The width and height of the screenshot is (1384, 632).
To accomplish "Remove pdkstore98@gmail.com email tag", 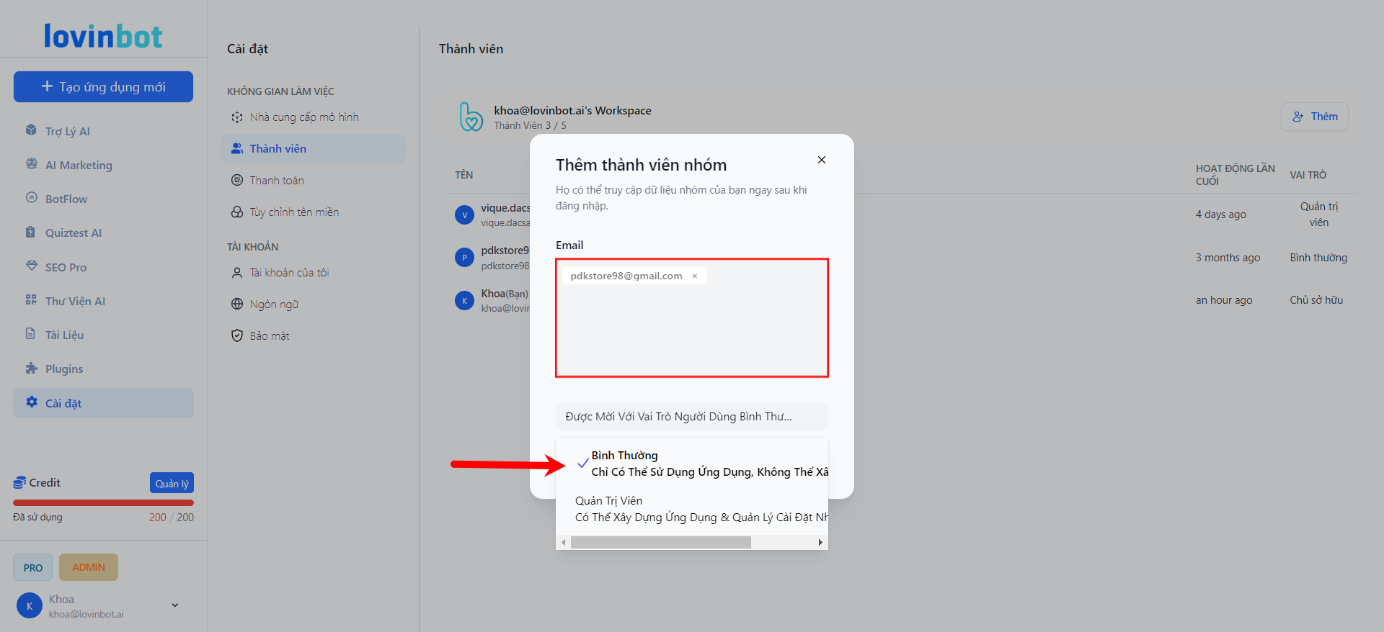I will pos(695,276).
